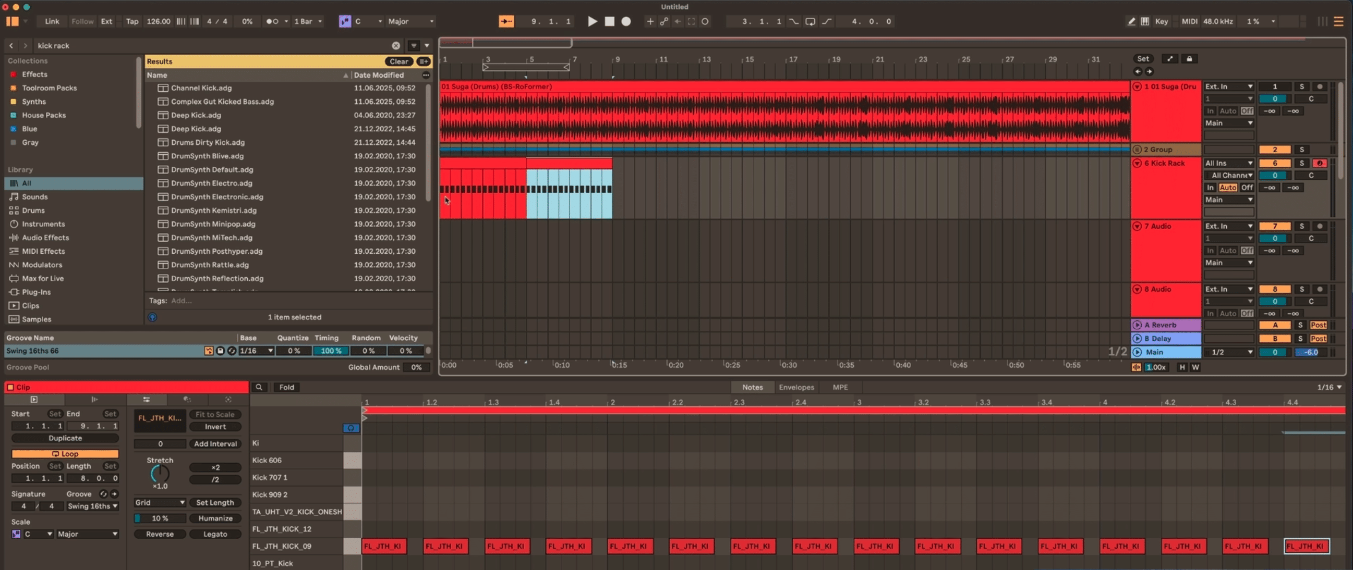Enable Link in the top toolbar
The width and height of the screenshot is (1353, 570).
[x=52, y=21]
